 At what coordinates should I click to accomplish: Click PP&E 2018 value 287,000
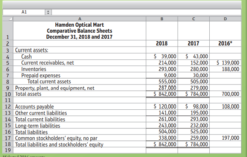point(162,88)
